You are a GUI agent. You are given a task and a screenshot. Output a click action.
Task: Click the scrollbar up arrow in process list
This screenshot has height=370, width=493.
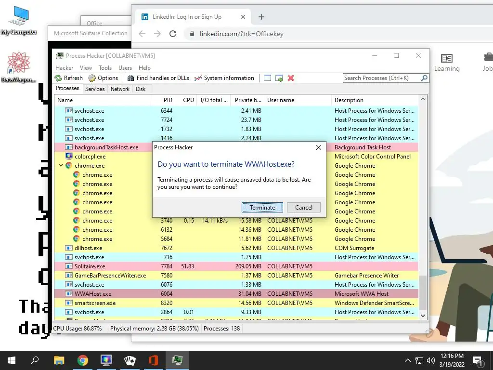click(423, 99)
